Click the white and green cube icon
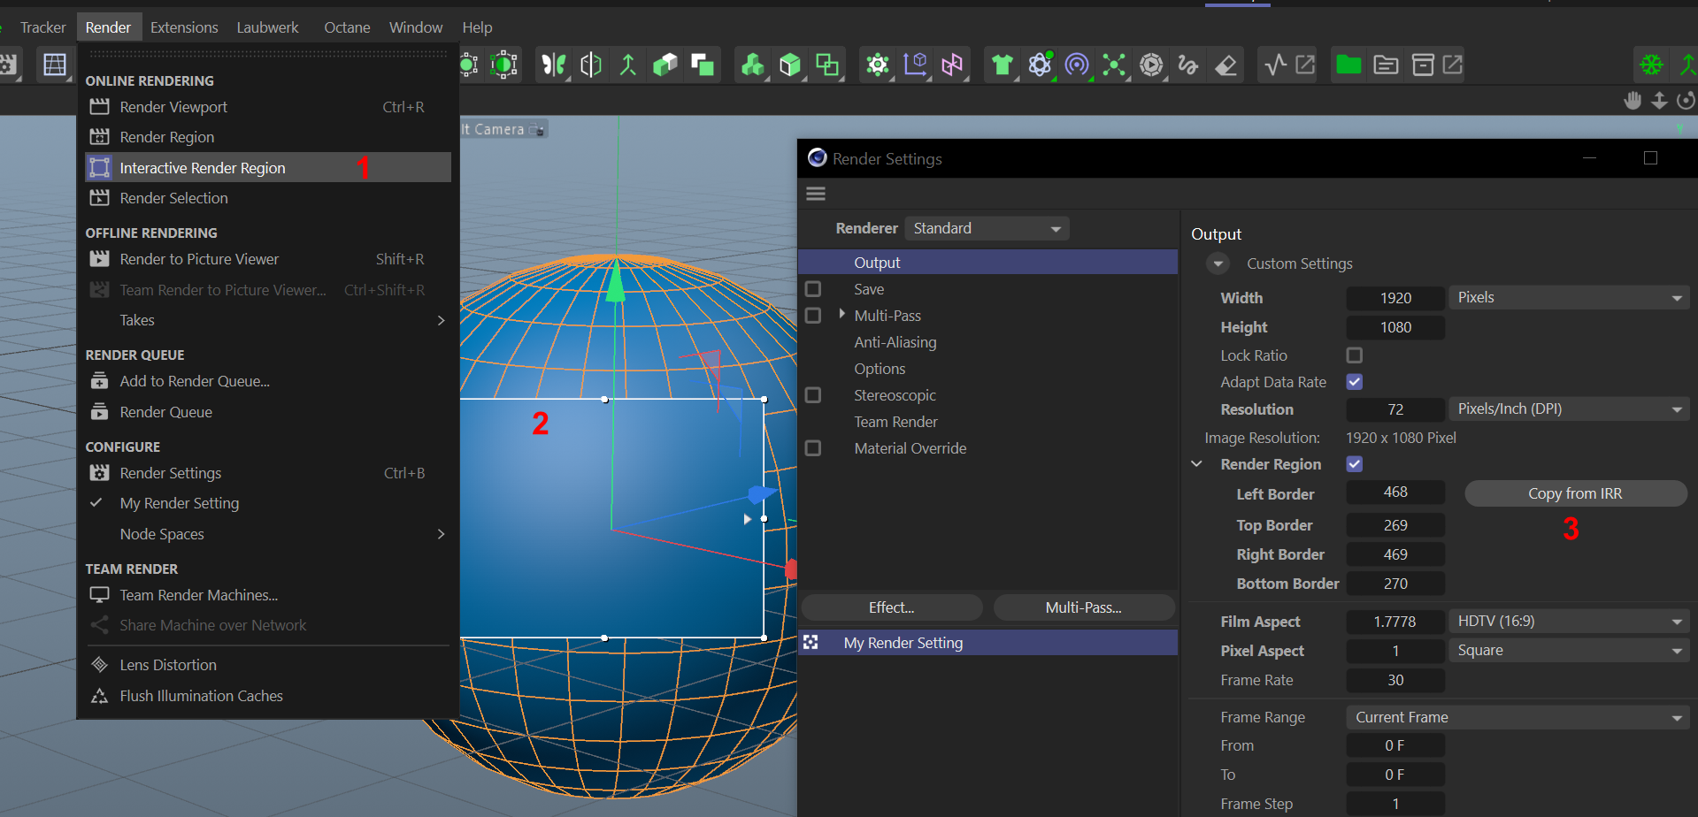1698x817 pixels. pos(790,65)
